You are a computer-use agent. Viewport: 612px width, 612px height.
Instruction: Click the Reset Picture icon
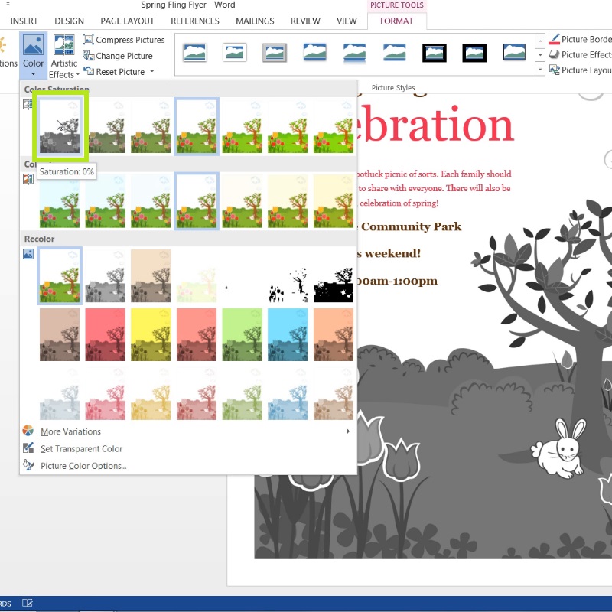[x=89, y=71]
